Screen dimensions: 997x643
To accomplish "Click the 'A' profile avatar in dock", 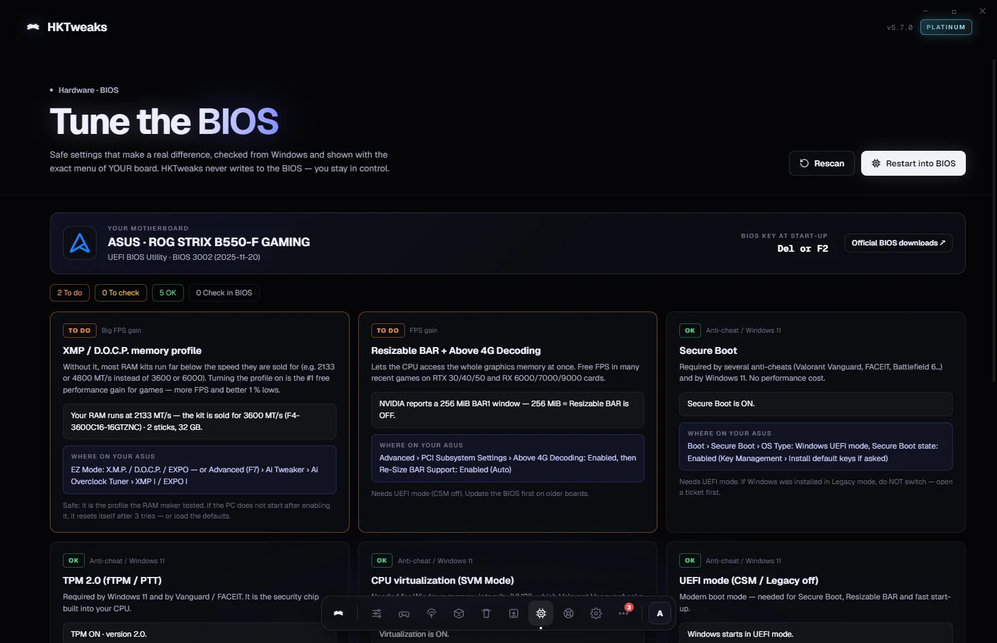I will pyautogui.click(x=660, y=613).
